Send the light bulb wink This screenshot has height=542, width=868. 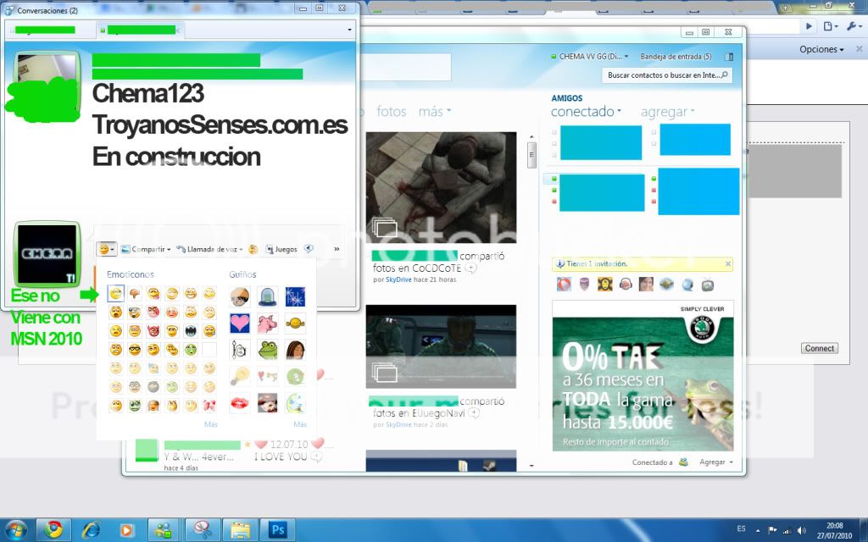240,376
